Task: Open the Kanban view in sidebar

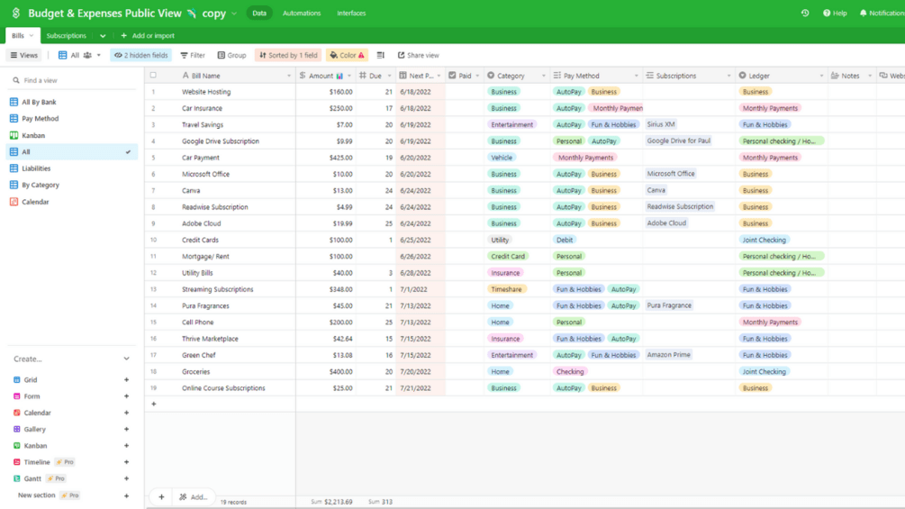Action: pos(33,135)
